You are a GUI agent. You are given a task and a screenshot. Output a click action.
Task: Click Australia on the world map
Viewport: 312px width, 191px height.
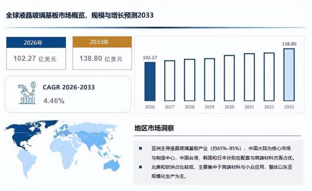(x=112, y=166)
